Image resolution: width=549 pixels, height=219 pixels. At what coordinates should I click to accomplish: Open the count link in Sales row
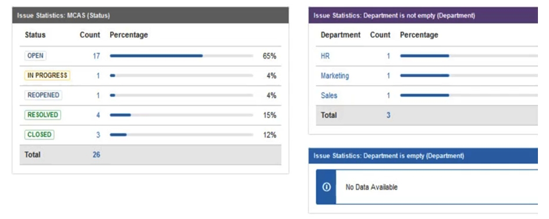pyautogui.click(x=388, y=96)
